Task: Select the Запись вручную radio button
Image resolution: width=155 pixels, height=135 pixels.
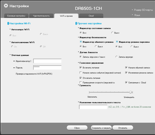Action: pyautogui.click(x=117, y=57)
